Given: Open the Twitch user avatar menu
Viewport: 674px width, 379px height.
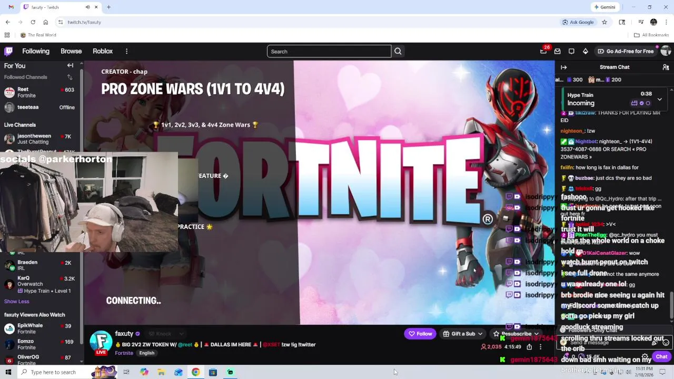Looking at the screenshot, I should [666, 51].
